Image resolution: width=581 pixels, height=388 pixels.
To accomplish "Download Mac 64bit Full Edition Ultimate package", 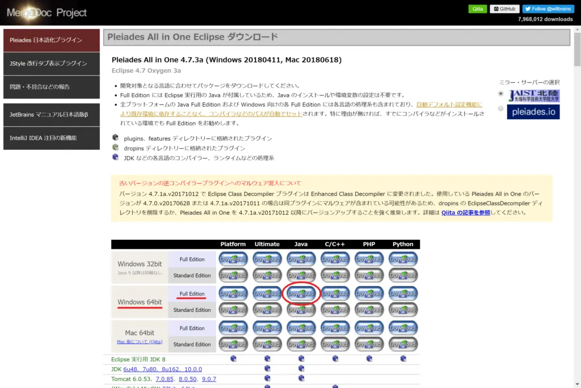I will pyautogui.click(x=267, y=328).
